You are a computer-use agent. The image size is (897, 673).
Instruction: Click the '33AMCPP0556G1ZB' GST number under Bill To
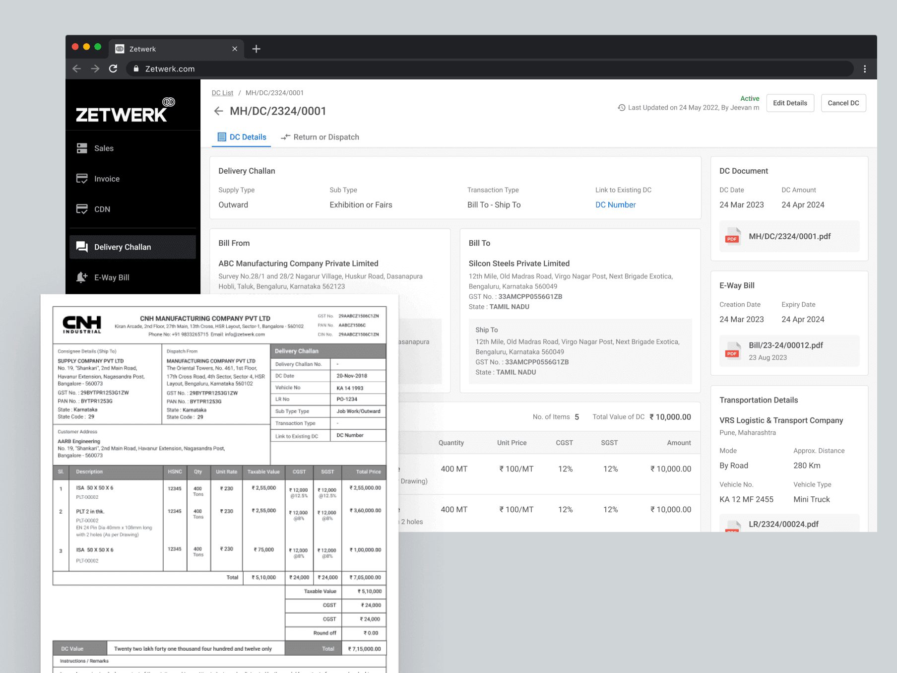click(530, 297)
